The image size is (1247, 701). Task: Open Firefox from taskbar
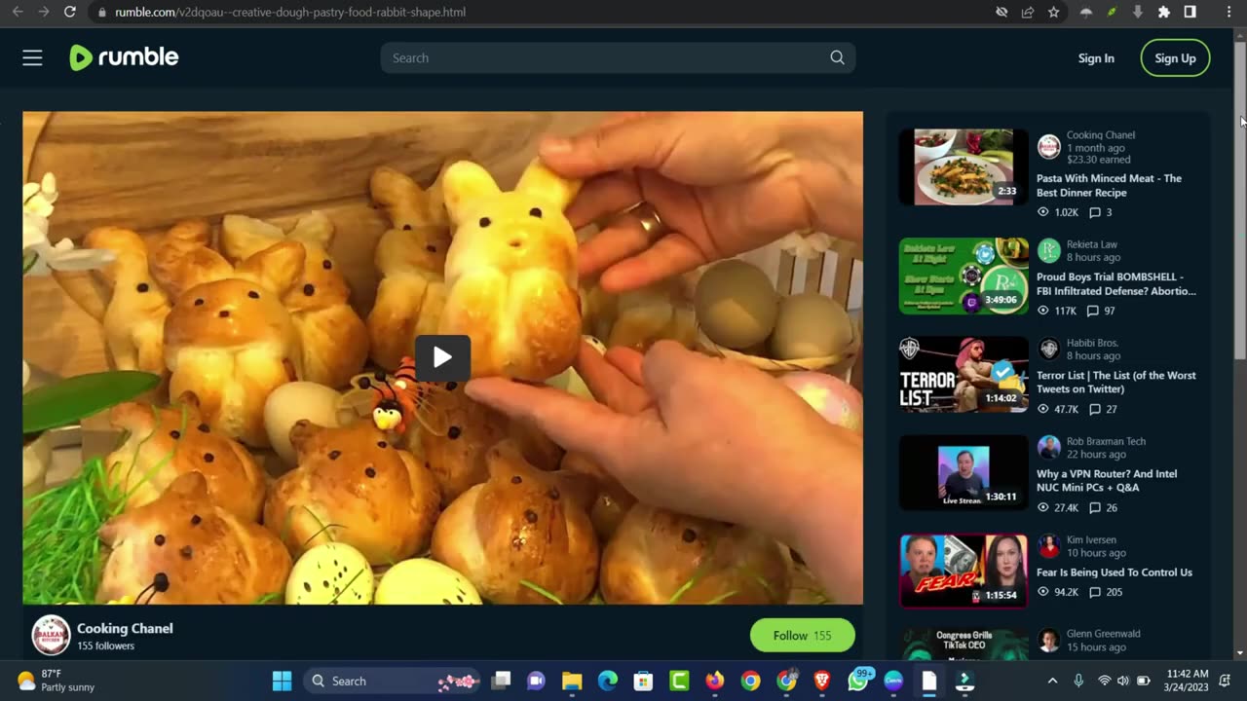pos(715,681)
